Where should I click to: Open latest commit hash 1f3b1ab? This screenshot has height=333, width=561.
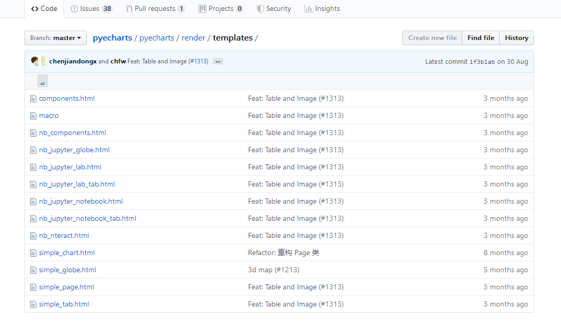click(x=482, y=62)
